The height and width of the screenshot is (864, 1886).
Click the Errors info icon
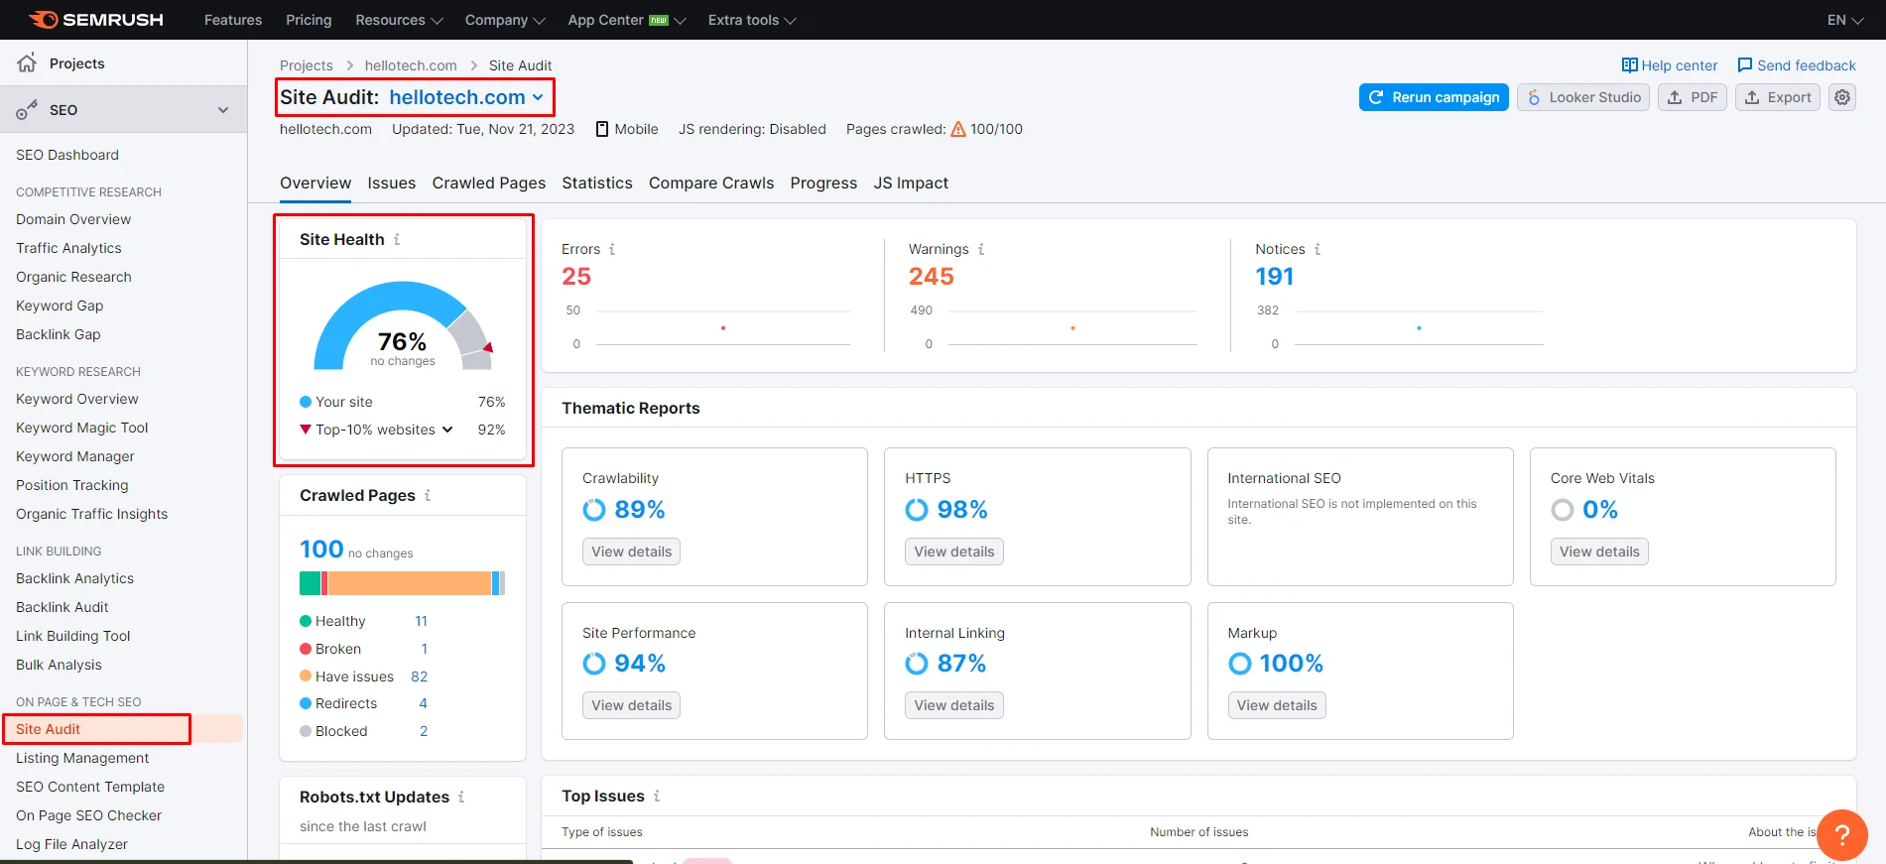pyautogui.click(x=612, y=249)
